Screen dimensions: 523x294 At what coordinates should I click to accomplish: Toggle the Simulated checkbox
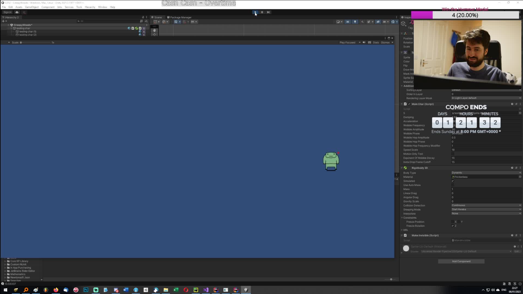(x=453, y=181)
